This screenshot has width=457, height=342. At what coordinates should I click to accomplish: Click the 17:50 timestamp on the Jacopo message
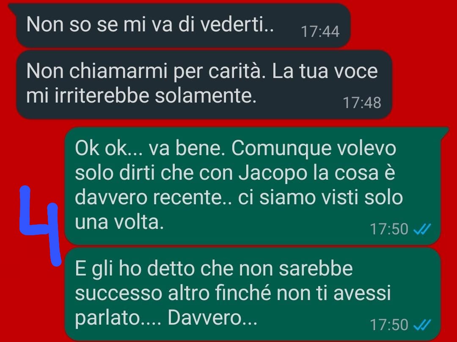(x=389, y=229)
